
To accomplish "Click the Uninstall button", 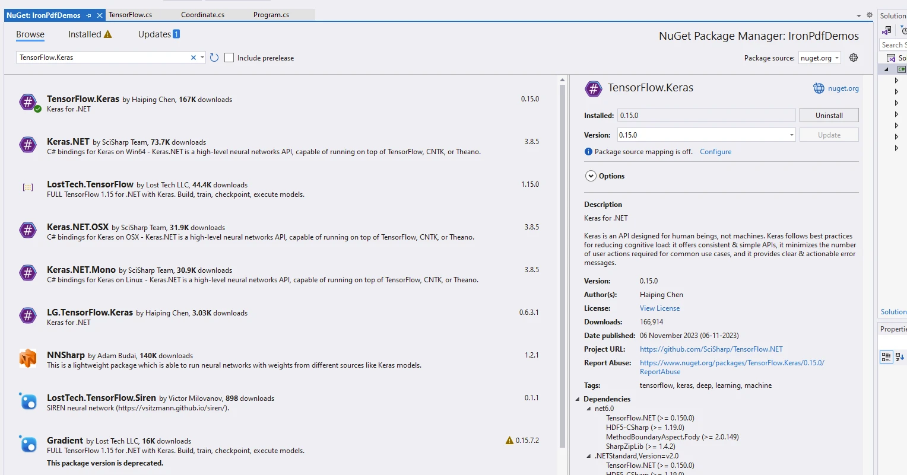I will point(829,116).
